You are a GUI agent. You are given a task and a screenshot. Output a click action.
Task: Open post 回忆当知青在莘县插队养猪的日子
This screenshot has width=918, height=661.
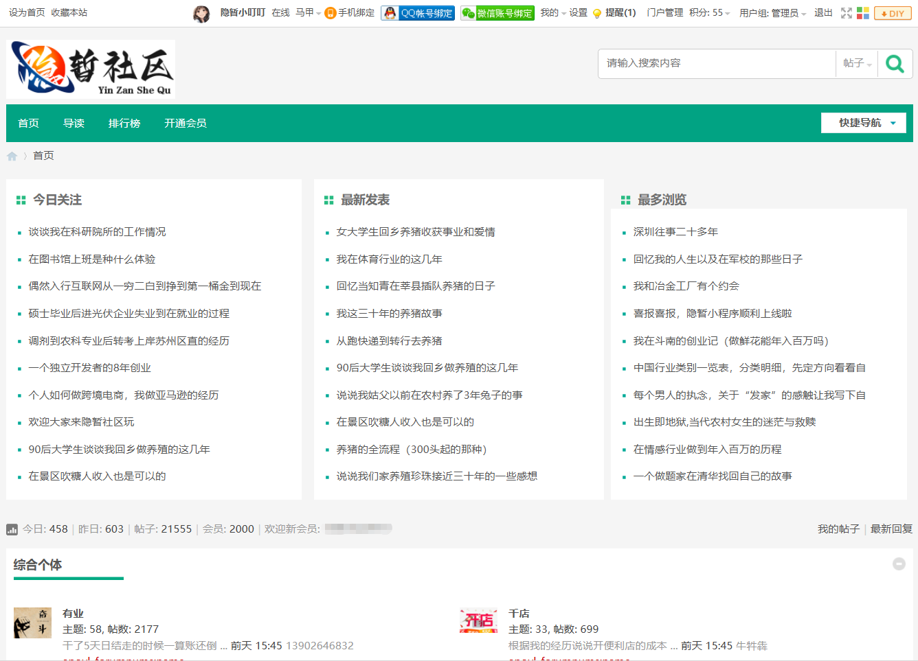pos(416,286)
